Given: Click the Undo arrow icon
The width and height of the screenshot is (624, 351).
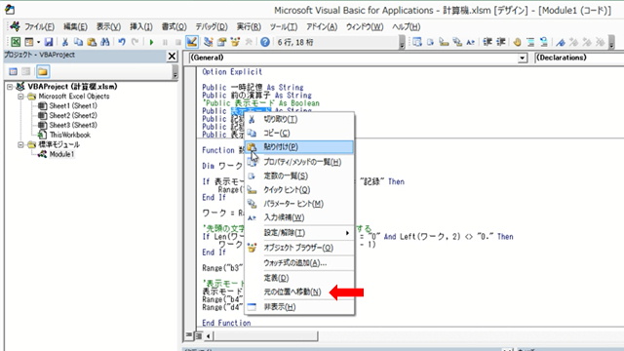Looking at the screenshot, I should click(122, 42).
